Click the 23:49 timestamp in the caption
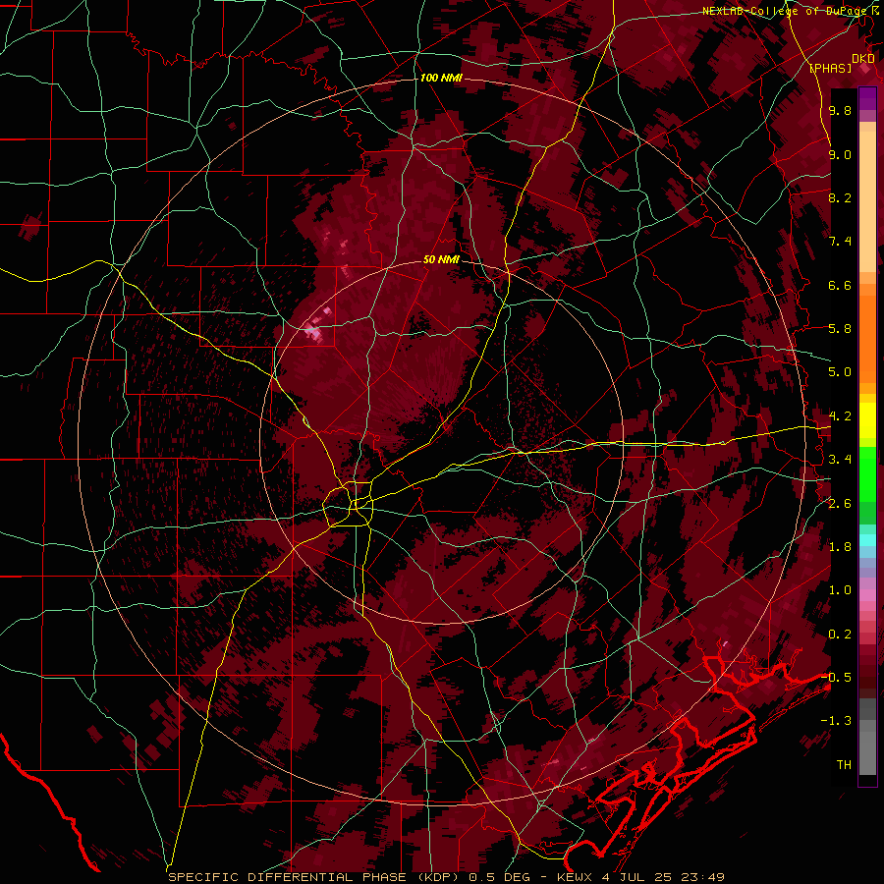 click(x=702, y=877)
